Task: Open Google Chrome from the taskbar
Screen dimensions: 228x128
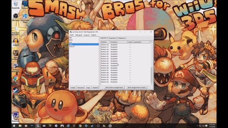Action: (80, 126)
